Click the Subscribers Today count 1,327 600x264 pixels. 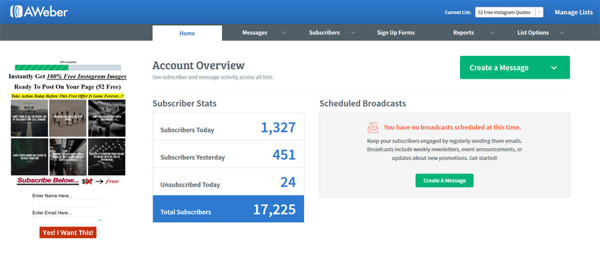278,127
